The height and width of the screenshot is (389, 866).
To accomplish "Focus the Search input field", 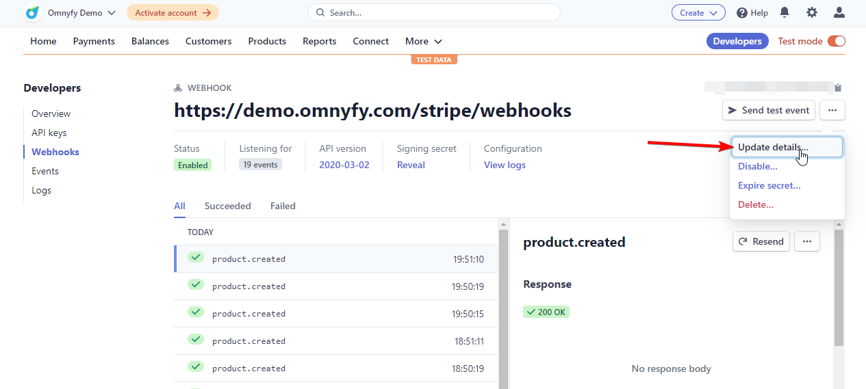I will [x=434, y=12].
